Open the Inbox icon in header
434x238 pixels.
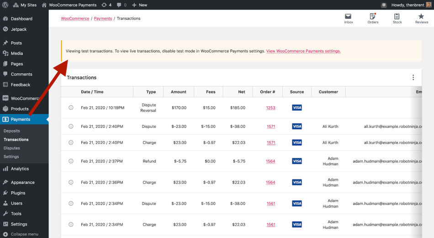pos(348,18)
